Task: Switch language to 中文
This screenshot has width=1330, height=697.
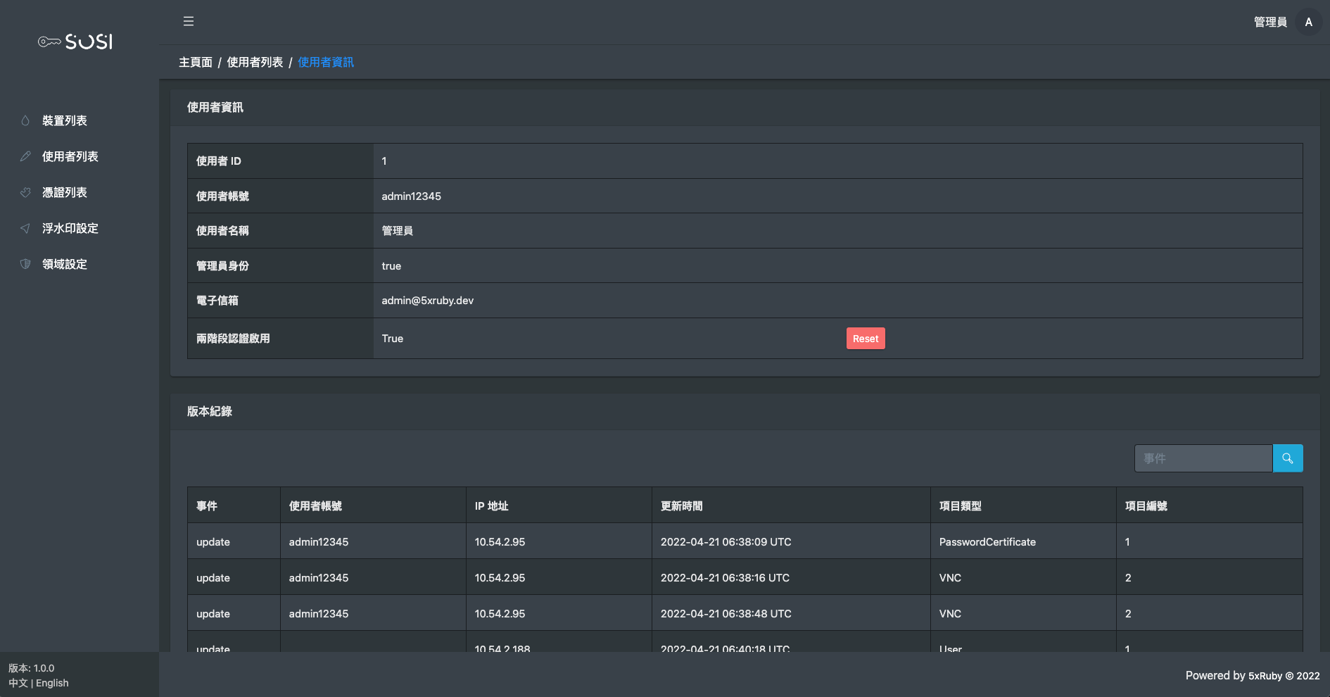Action: [18, 683]
